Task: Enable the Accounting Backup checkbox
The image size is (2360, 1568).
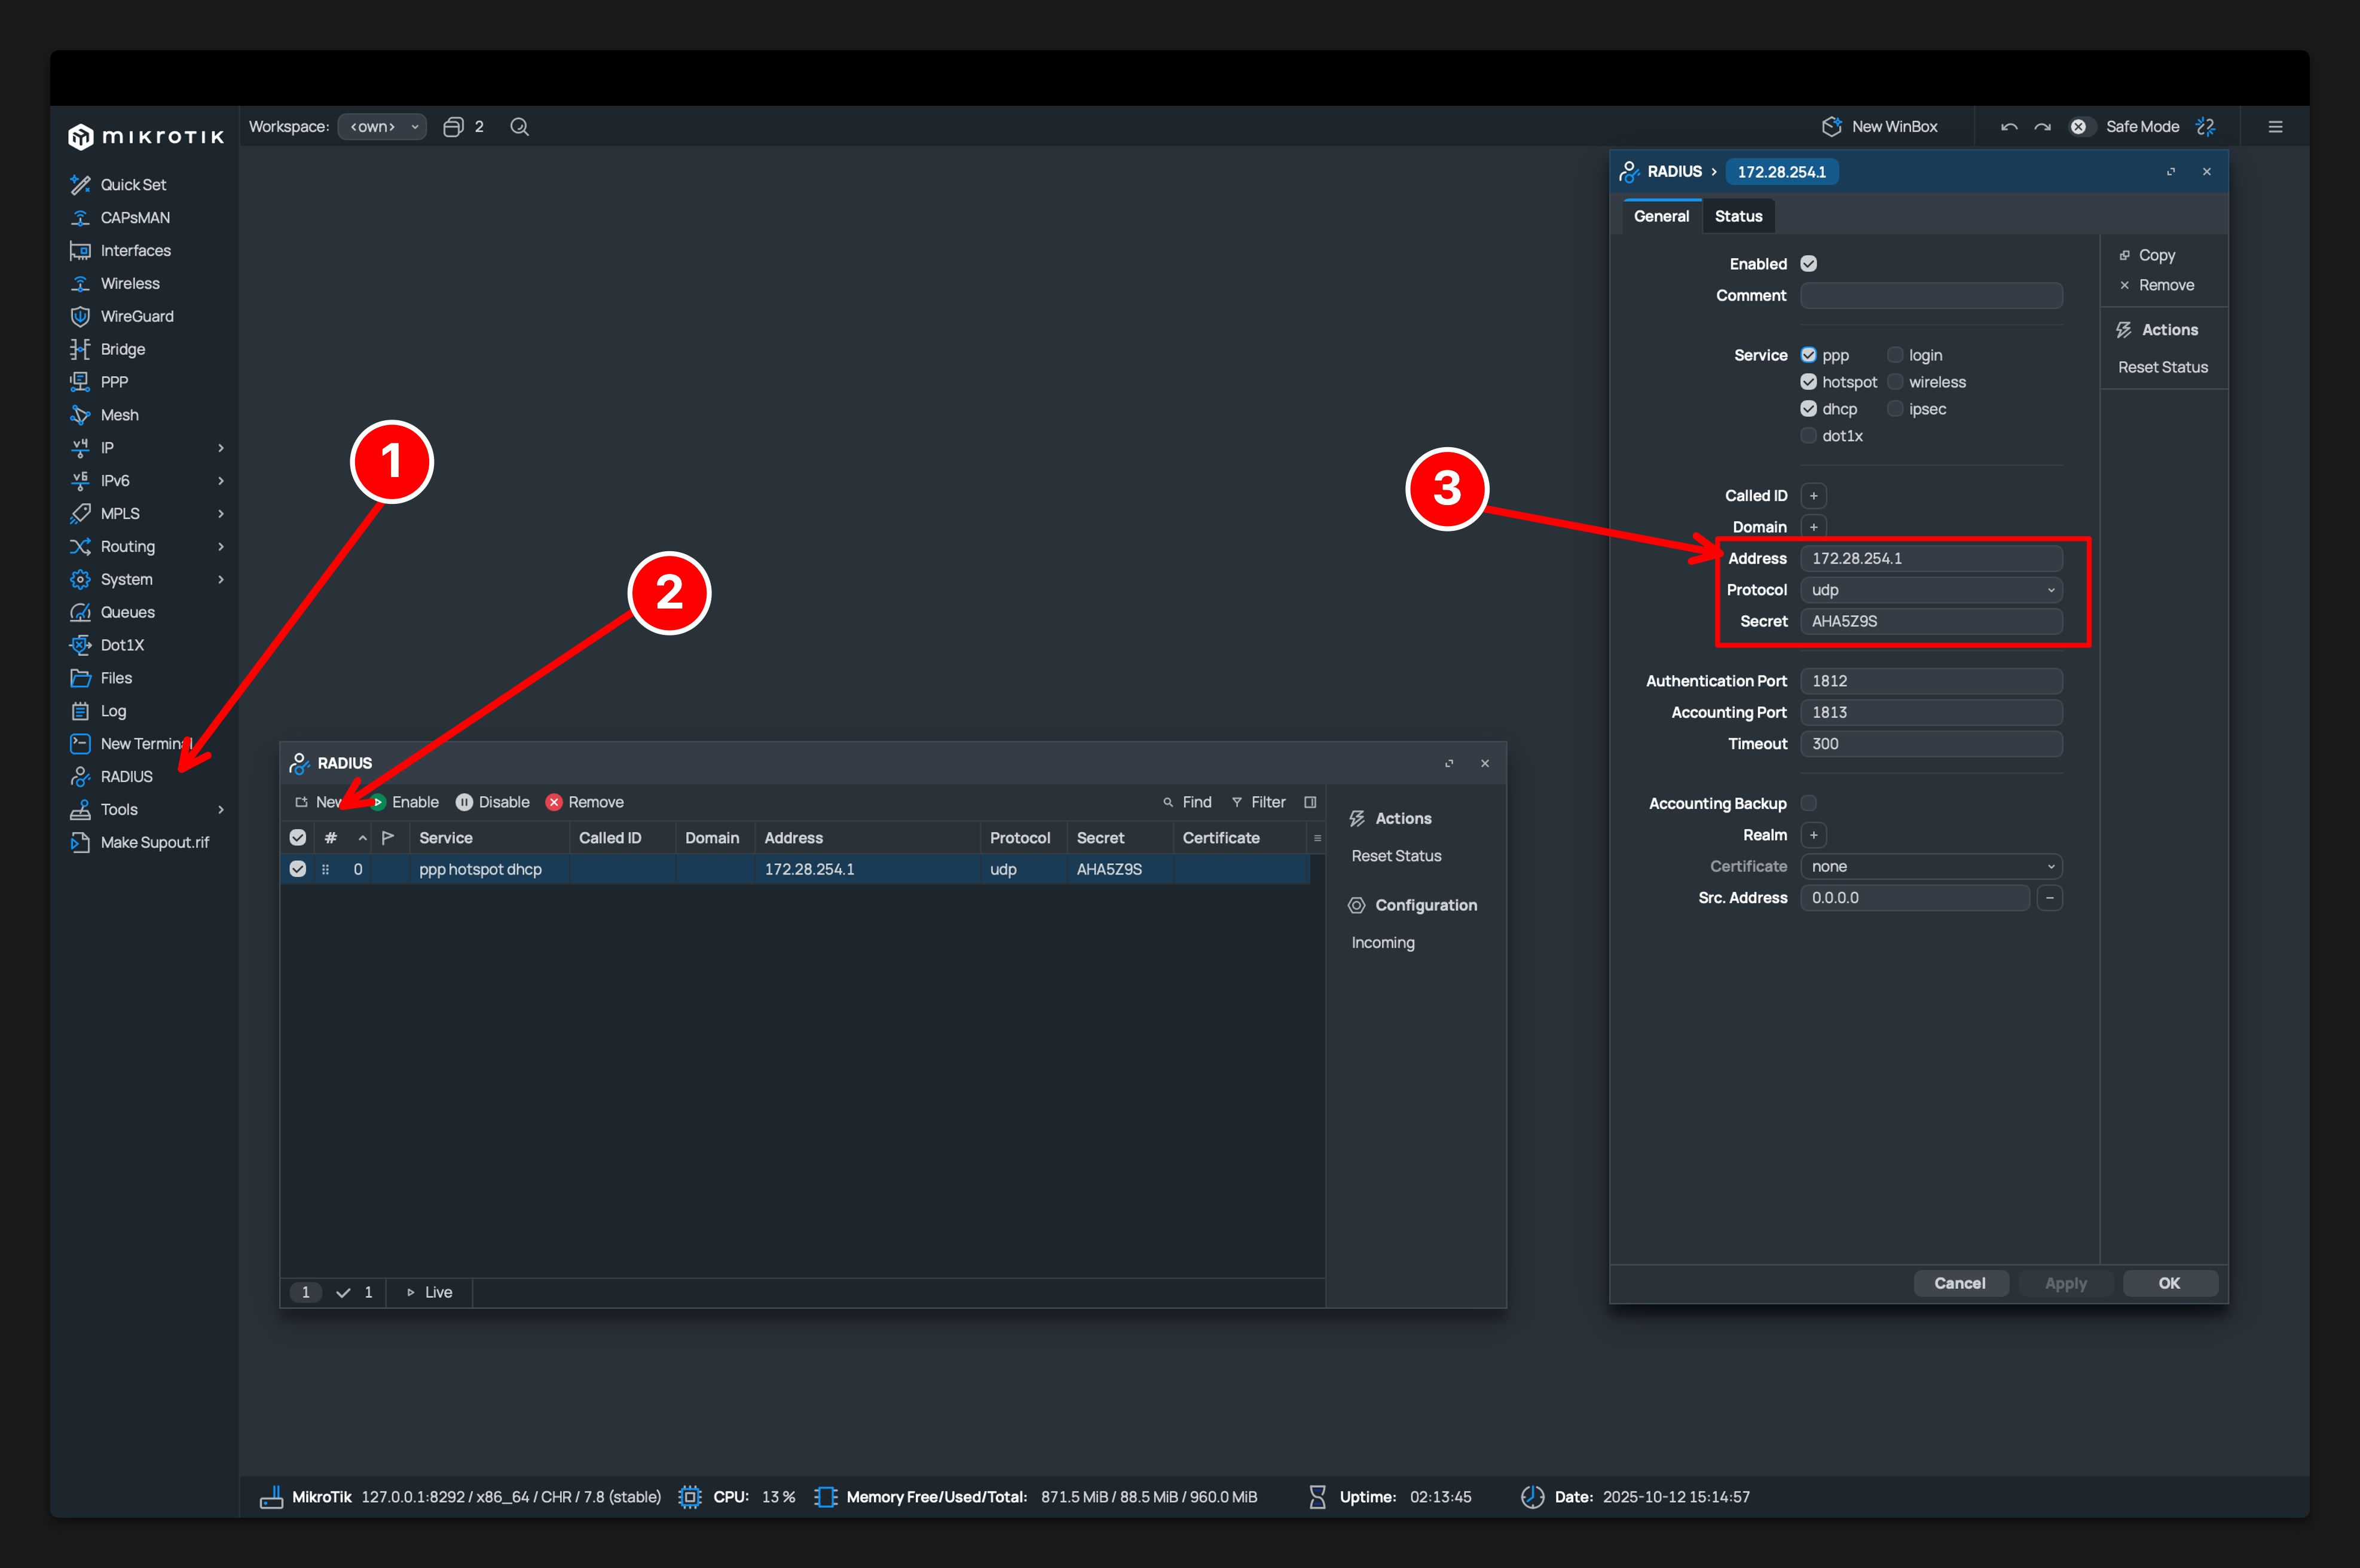Action: 1808,803
